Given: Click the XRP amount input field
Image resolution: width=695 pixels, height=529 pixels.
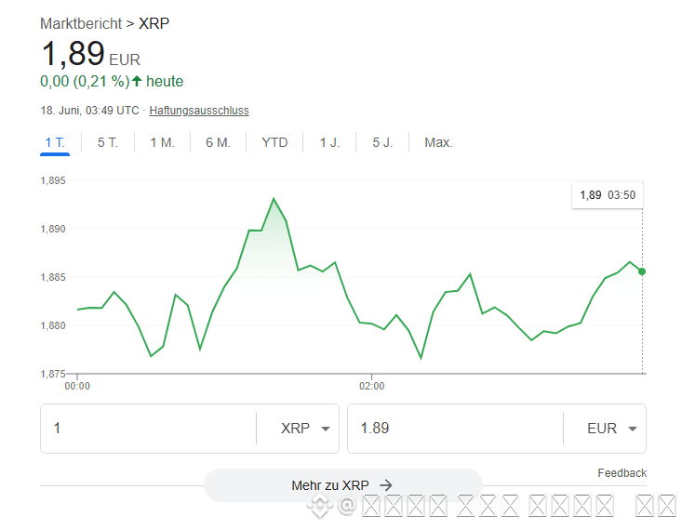Looking at the screenshot, I should [x=148, y=429].
